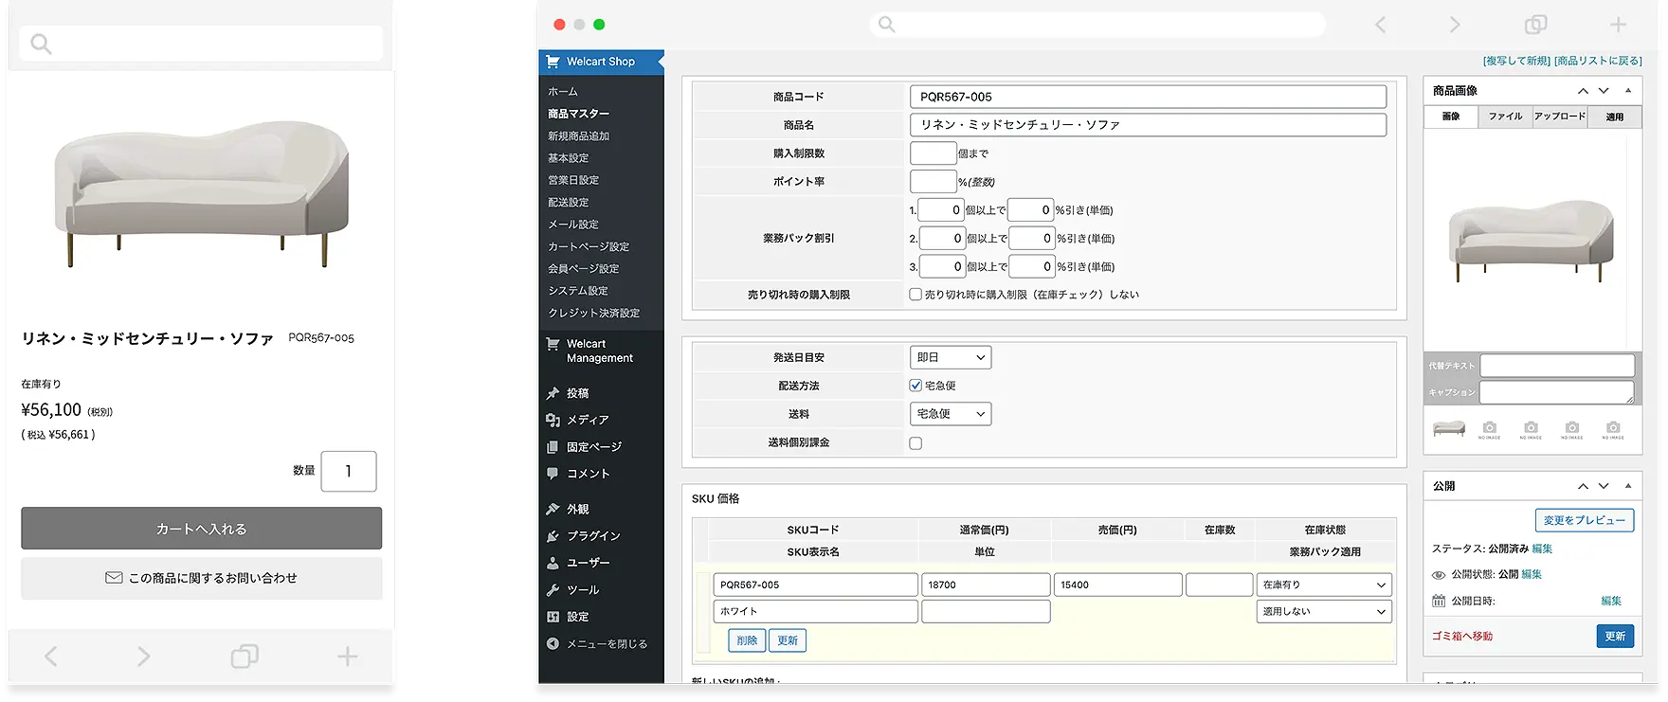Screen dimensions: 1668x702
Task: Click the 投稿 pin icon in sidebar
Action: click(553, 393)
